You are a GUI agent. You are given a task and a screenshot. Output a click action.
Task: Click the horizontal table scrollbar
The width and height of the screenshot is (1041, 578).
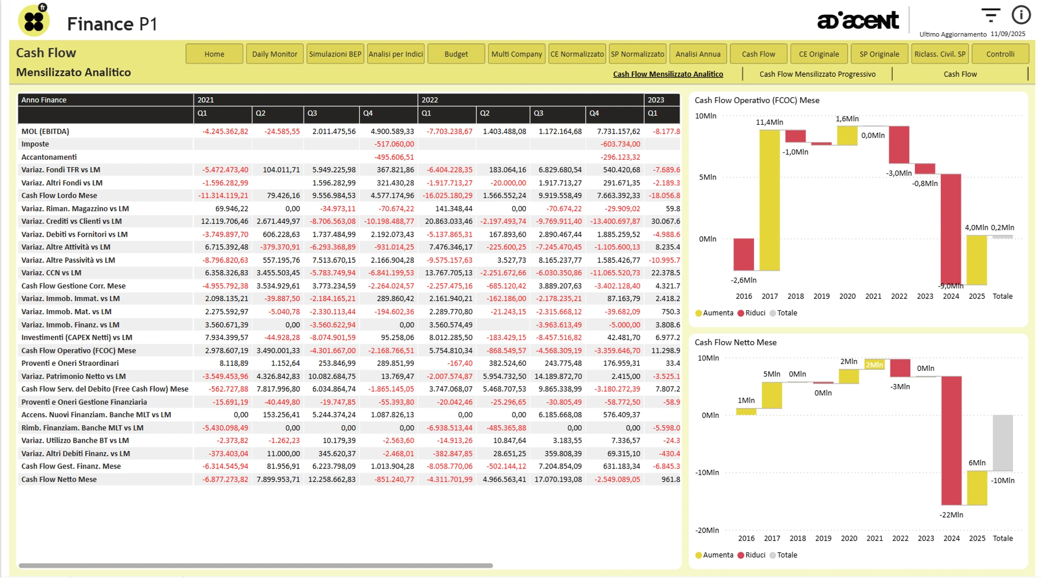point(256,565)
